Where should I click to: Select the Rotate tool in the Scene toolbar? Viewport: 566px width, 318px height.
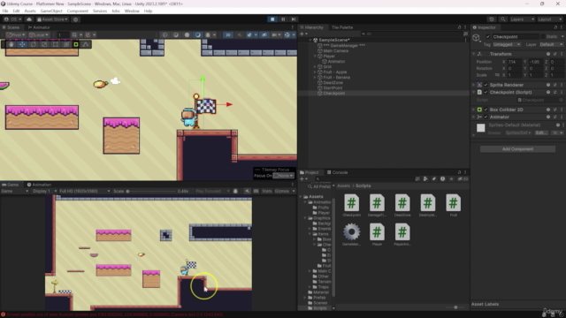tap(34, 44)
